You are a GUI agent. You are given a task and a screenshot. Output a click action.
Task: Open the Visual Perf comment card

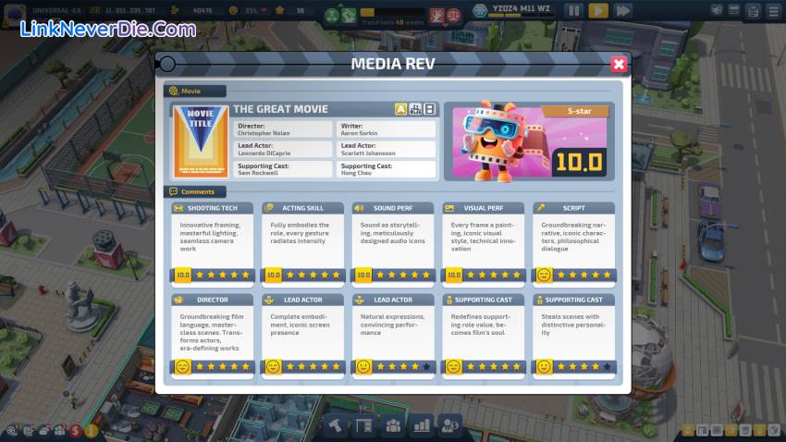pyautogui.click(x=484, y=243)
